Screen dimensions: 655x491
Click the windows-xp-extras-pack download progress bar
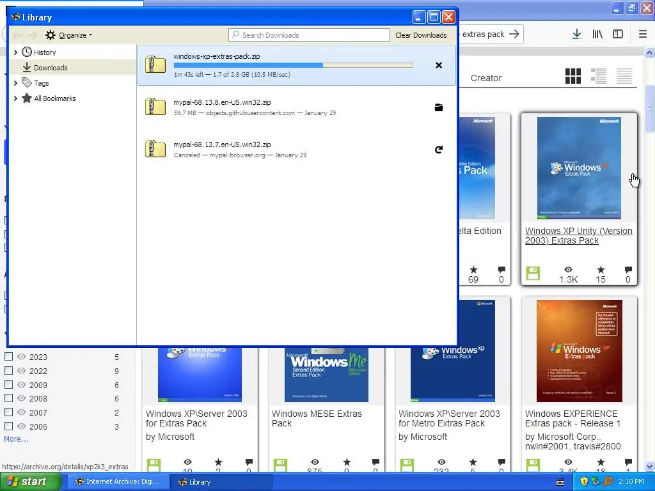click(293, 65)
